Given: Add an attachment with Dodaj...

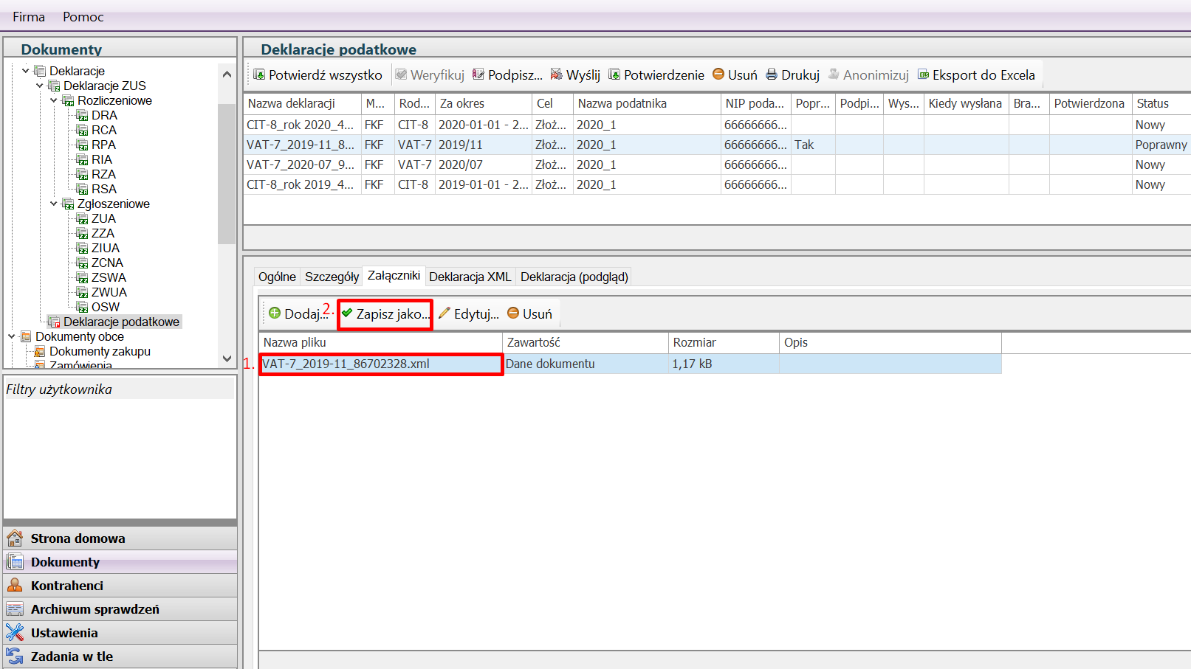Looking at the screenshot, I should pyautogui.click(x=297, y=313).
